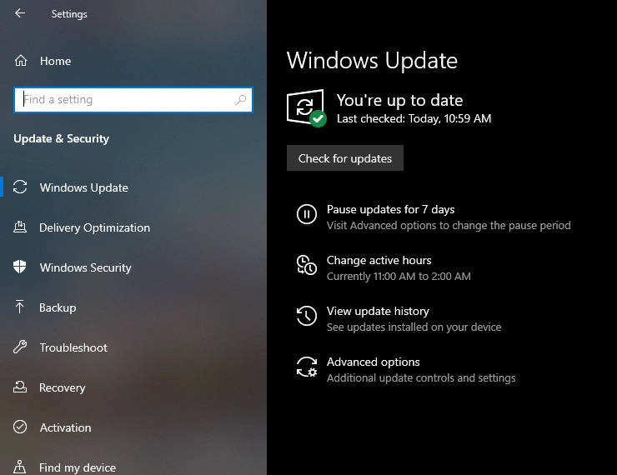Click the Advanced options gear-sync icon

[x=307, y=367]
